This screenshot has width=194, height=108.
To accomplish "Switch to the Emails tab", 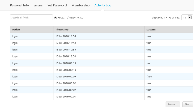I will click(38, 5).
